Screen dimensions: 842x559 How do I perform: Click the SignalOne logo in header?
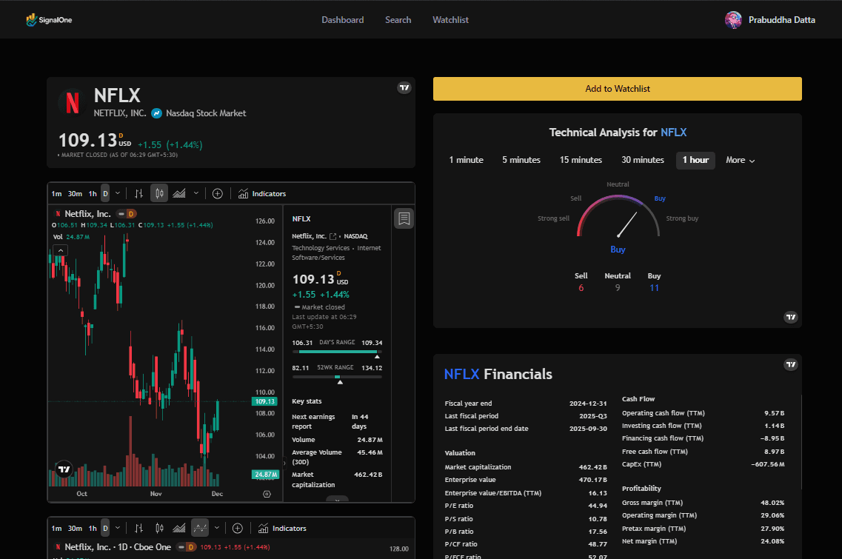(49, 20)
